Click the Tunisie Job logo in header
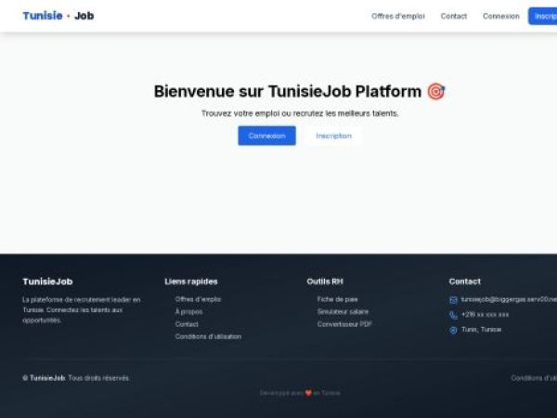The height and width of the screenshot is (418, 557). pyautogui.click(x=58, y=16)
